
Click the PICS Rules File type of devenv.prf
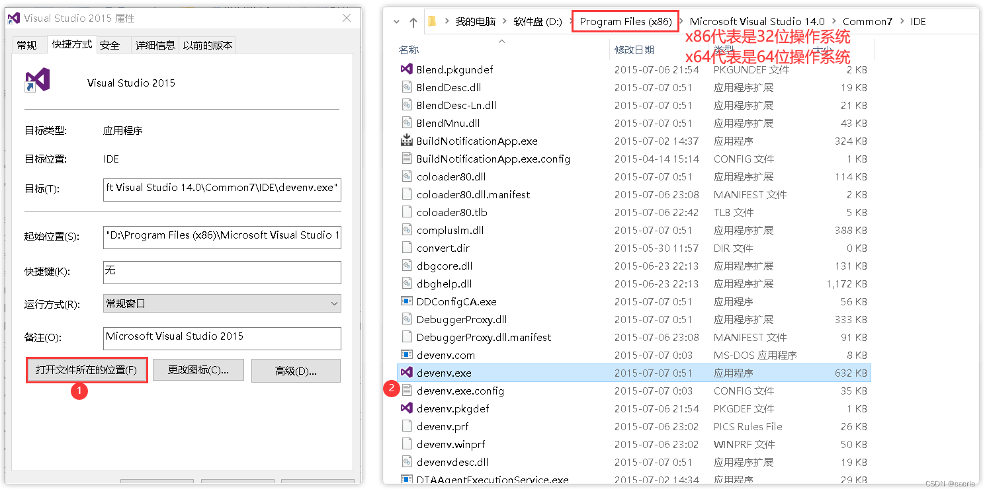[x=748, y=426]
